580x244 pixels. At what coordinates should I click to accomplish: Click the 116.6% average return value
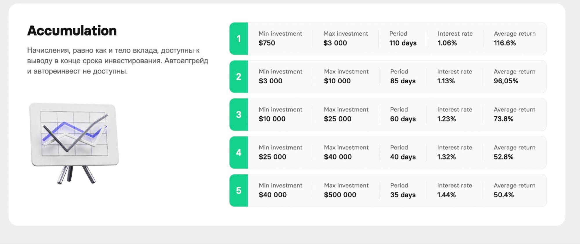505,43
